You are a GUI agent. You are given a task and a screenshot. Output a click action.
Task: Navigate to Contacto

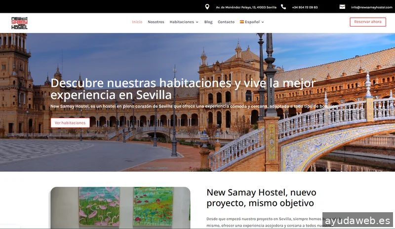point(226,22)
